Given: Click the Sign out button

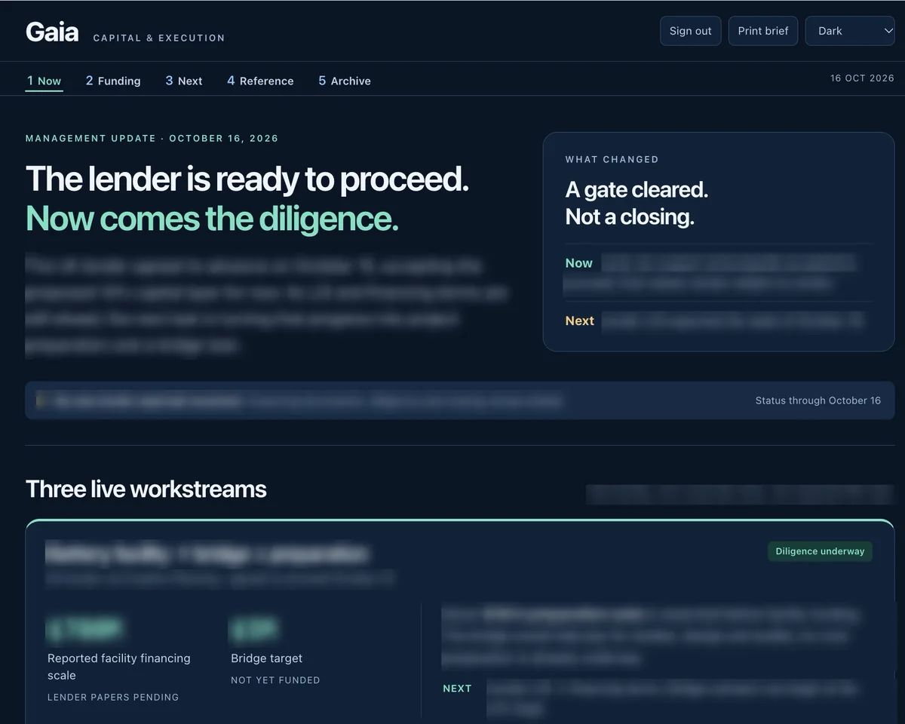Looking at the screenshot, I should pyautogui.click(x=691, y=31).
